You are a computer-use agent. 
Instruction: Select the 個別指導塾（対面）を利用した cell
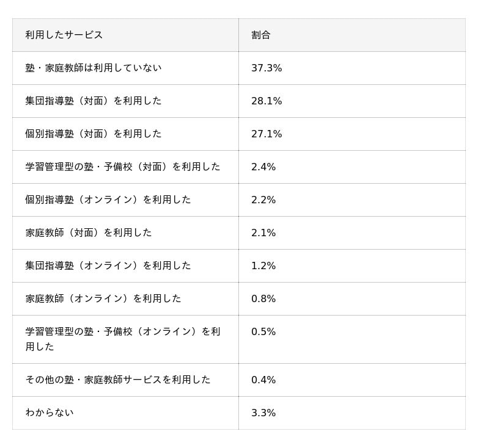94,134
